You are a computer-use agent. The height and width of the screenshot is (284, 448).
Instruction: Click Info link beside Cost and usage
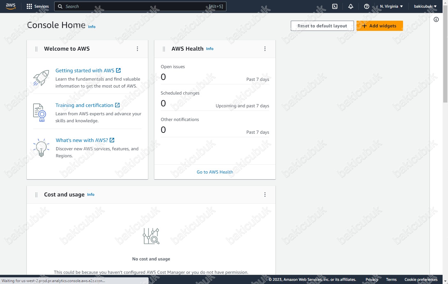pyautogui.click(x=91, y=195)
